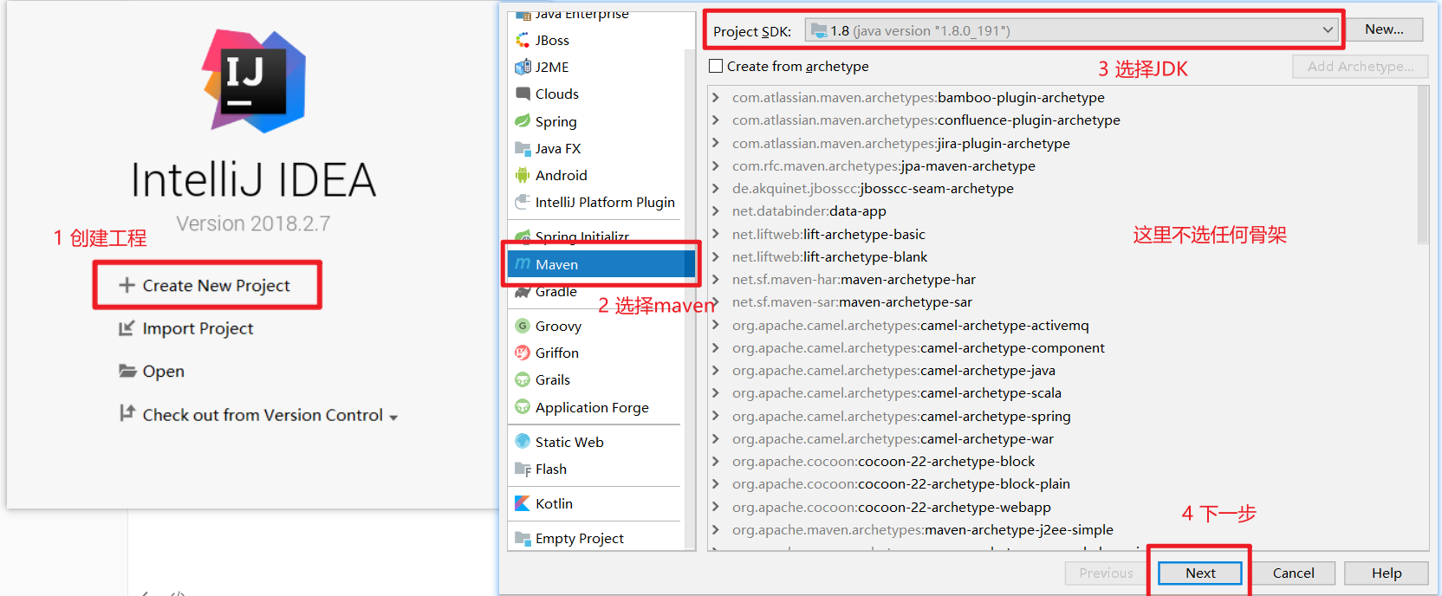Select the Spring Initializr icon

click(x=523, y=236)
